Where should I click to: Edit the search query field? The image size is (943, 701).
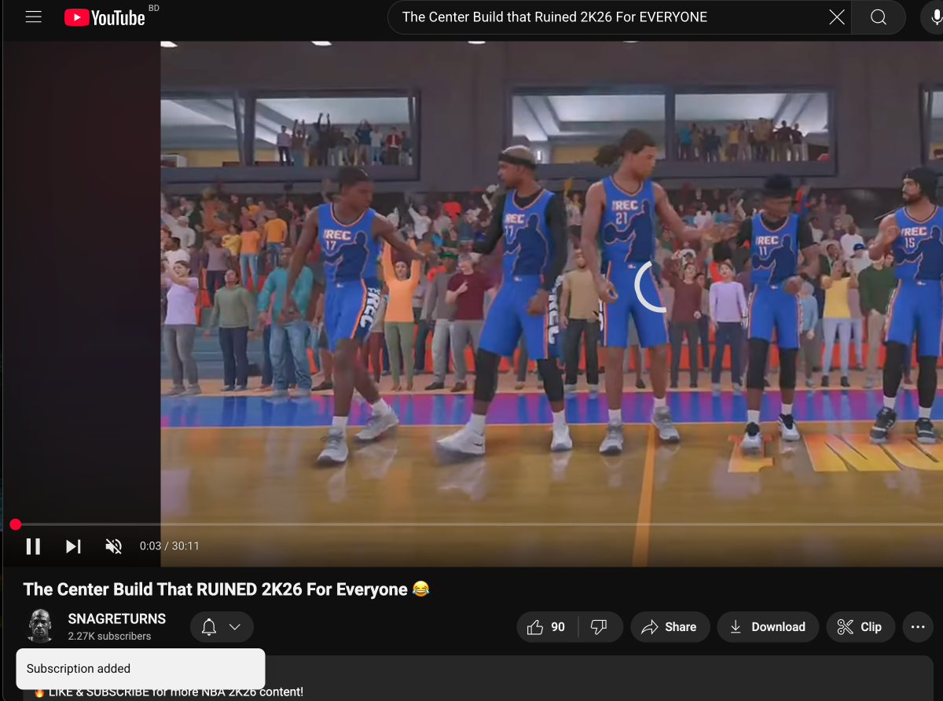[x=611, y=17]
